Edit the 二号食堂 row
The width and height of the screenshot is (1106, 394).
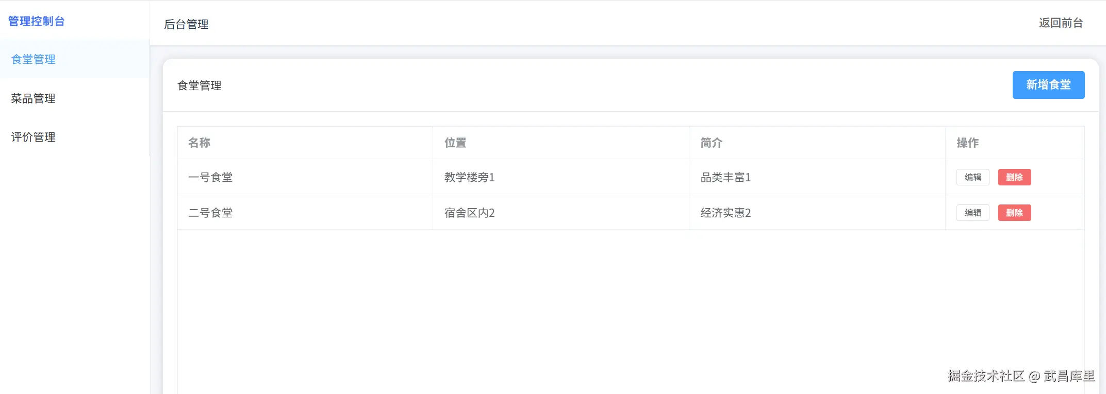972,213
